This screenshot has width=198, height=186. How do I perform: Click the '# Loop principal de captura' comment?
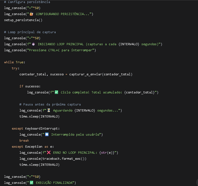tap(30, 32)
